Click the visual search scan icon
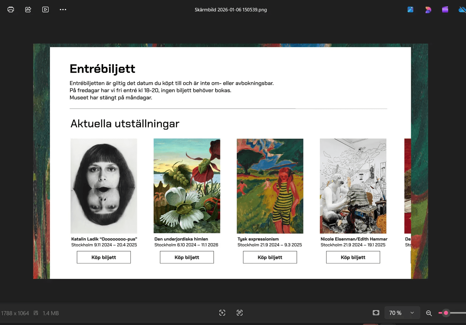Image resolution: width=466 pixels, height=325 pixels. tap(222, 313)
